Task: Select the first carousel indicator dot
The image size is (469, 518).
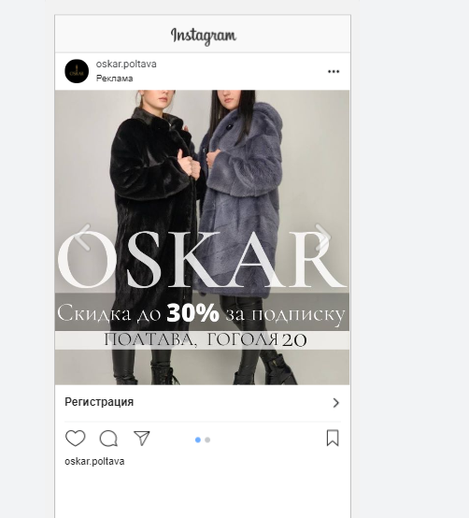Action: tap(198, 439)
